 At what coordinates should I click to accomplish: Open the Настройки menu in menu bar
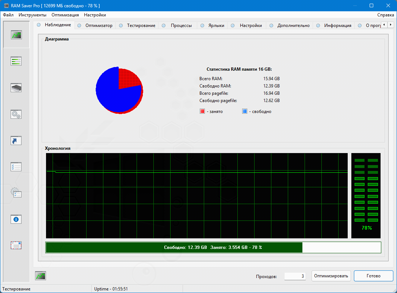(x=95, y=15)
